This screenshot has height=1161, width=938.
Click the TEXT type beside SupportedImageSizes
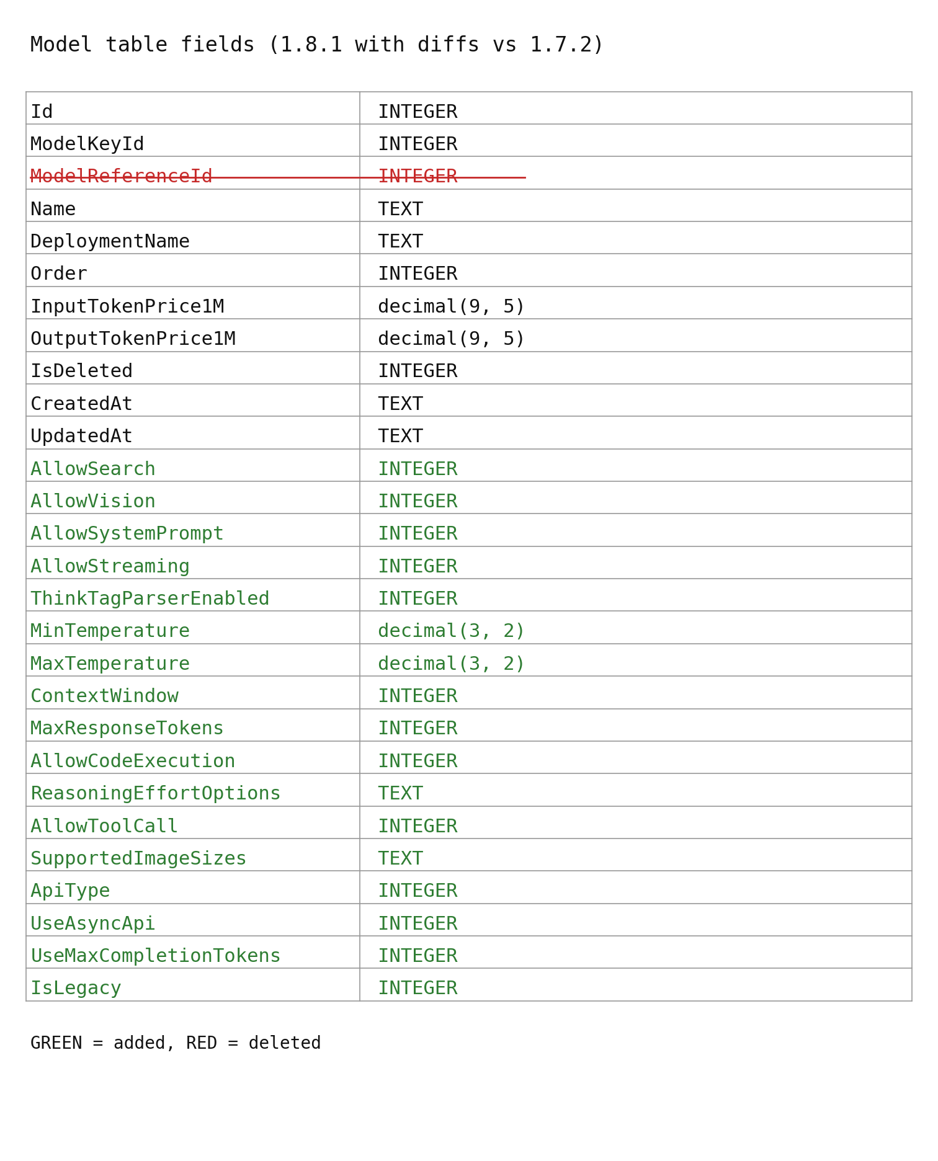point(401,858)
